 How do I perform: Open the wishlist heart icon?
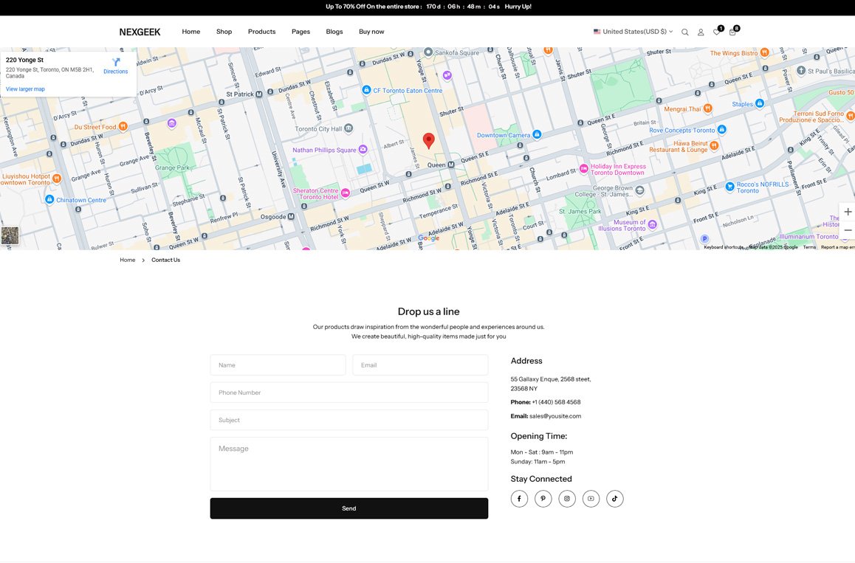(x=716, y=32)
